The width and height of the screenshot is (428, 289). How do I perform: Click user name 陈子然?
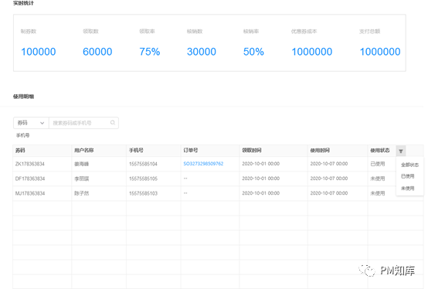[x=82, y=193]
